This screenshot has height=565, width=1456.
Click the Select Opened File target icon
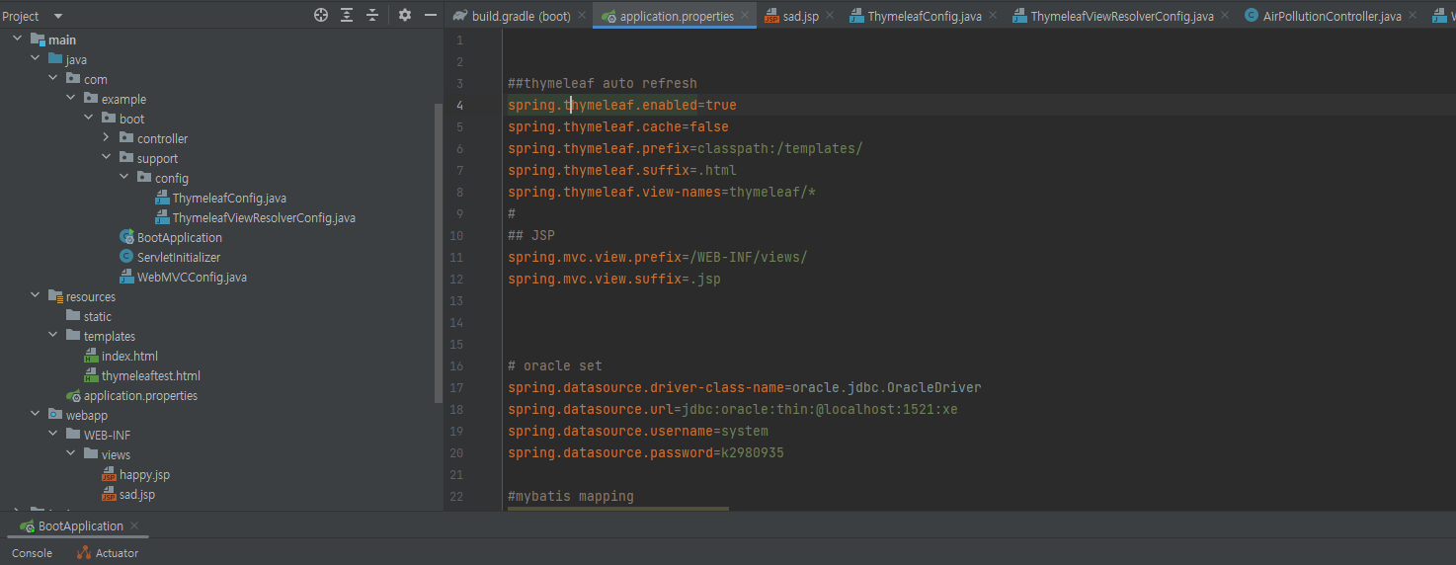tap(321, 15)
